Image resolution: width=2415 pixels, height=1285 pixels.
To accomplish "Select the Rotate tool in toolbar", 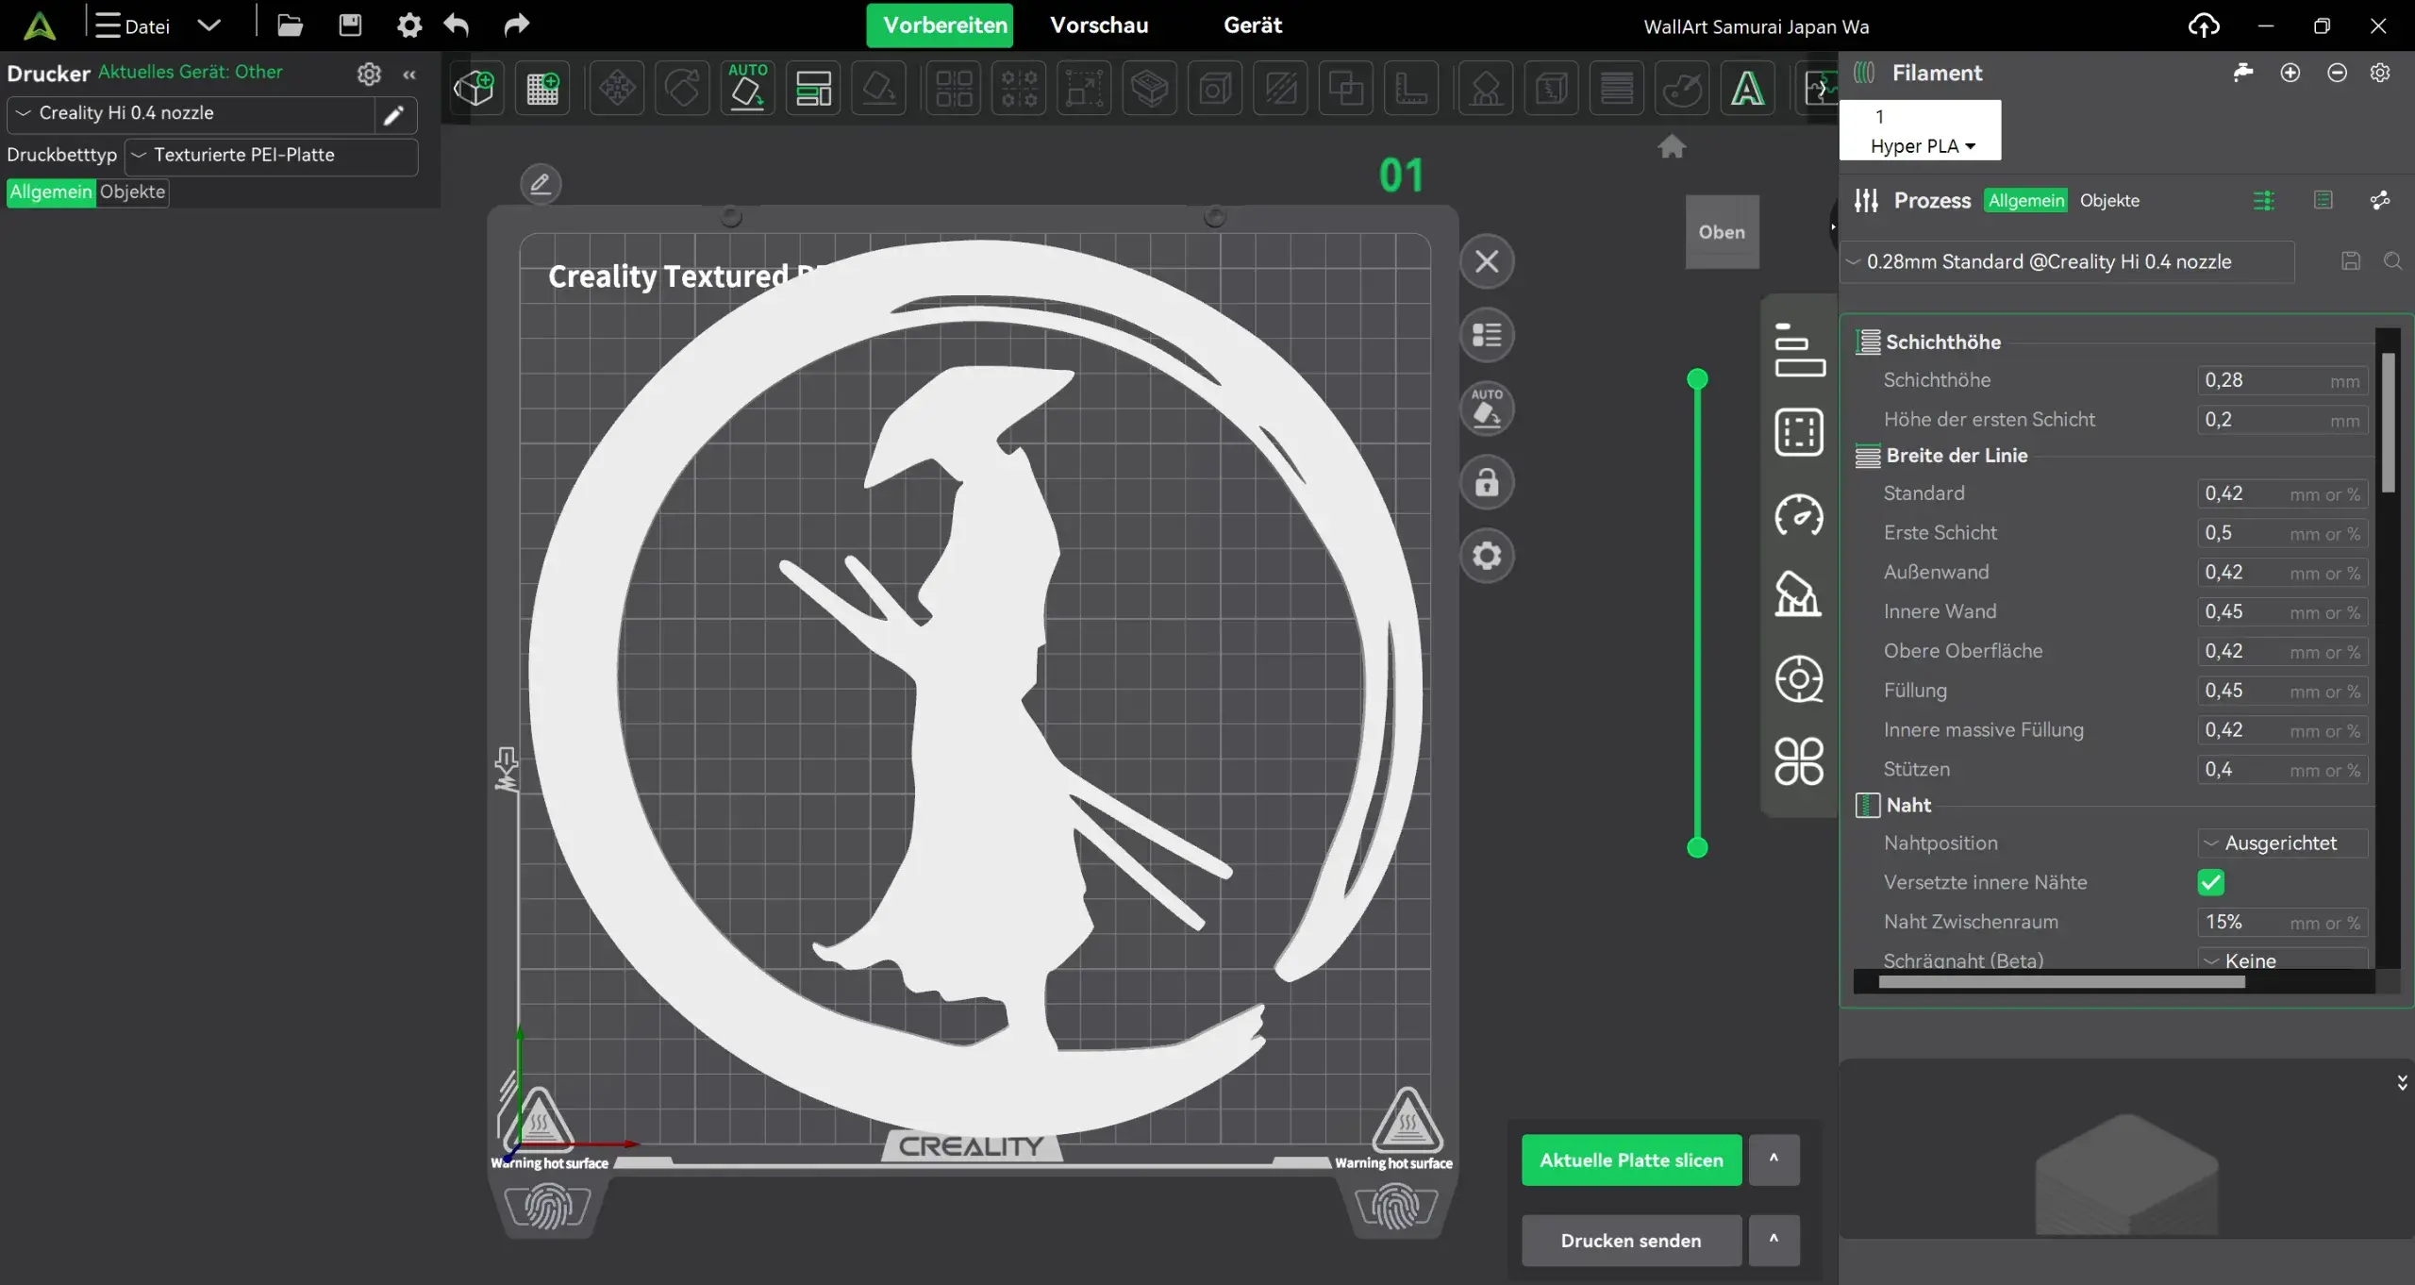I will click(x=682, y=89).
